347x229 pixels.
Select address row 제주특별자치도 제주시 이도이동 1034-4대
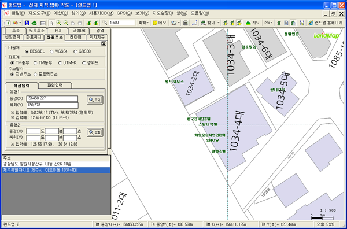56,170
